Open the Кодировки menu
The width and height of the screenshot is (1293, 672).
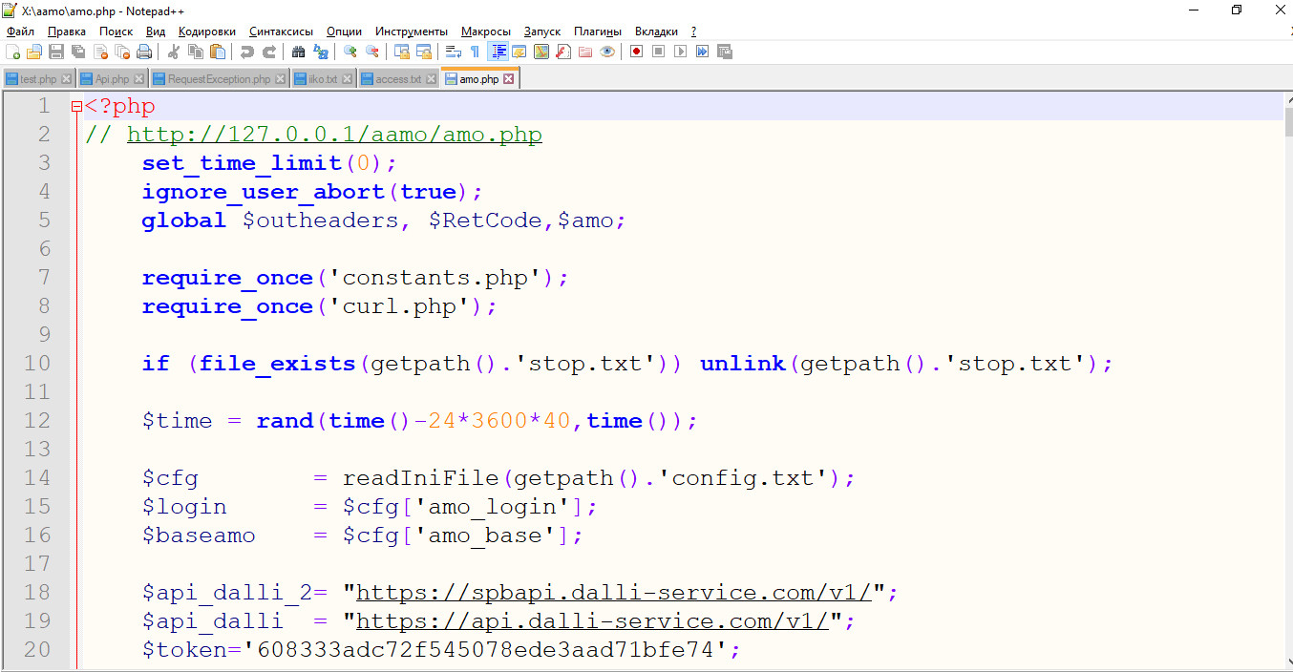(206, 31)
